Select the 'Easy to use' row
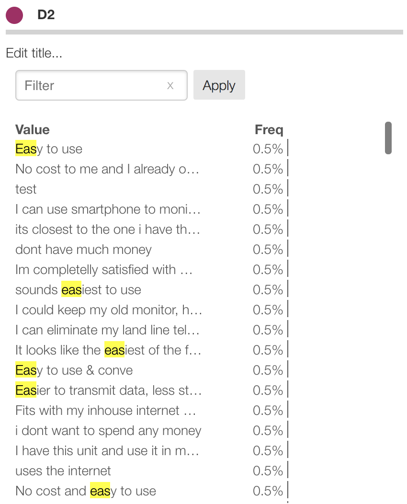This screenshot has height=504, width=407. point(49,149)
